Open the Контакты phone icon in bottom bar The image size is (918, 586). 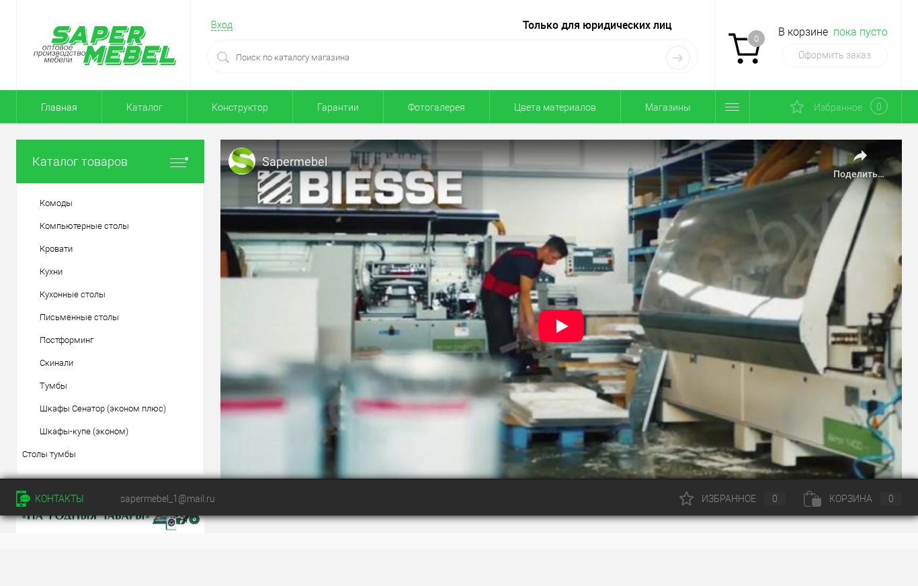point(23,499)
